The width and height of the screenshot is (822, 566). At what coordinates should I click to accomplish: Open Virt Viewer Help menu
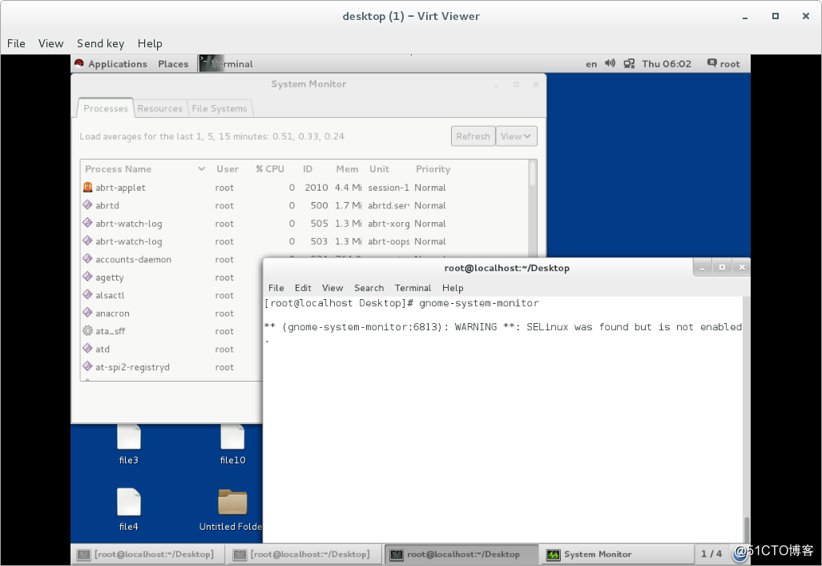point(150,43)
